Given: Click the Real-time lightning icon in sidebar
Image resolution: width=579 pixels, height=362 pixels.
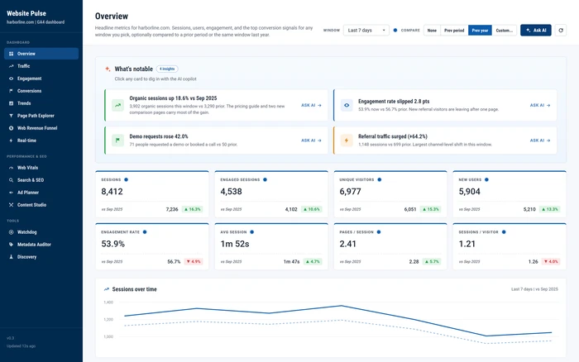Looking at the screenshot, I should pos(11,141).
